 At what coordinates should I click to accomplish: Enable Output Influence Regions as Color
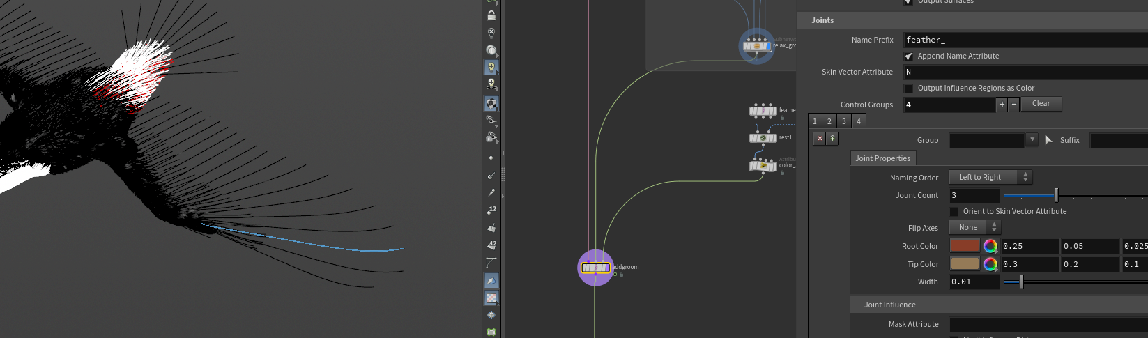coord(908,89)
